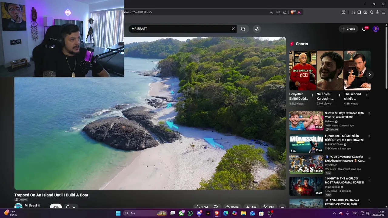This screenshot has width=388, height=218.
Task: Open Xbox app from the taskbar
Action: point(181,213)
